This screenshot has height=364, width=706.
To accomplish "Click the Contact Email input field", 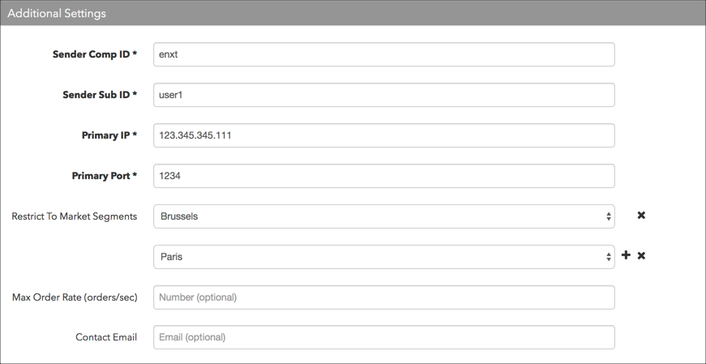I will pos(383,337).
